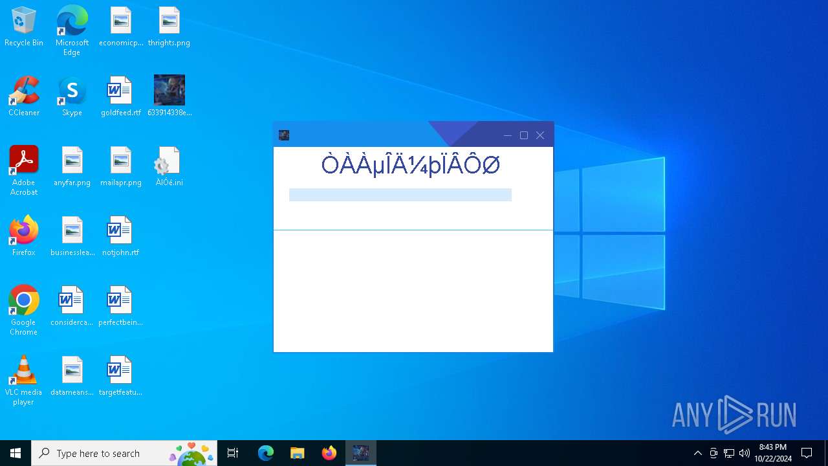Open the notification center
The height and width of the screenshot is (466, 828).
pyautogui.click(x=807, y=453)
